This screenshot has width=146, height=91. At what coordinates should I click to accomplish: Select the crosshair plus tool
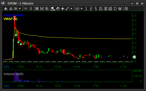(63, 9)
